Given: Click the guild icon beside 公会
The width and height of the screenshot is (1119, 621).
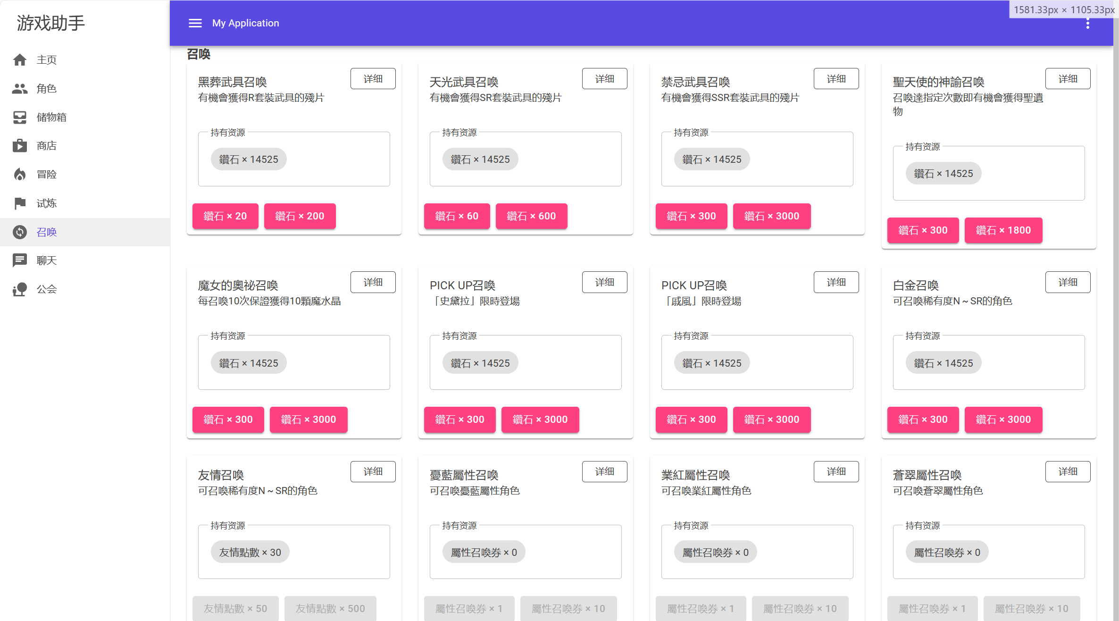Looking at the screenshot, I should pyautogui.click(x=20, y=289).
